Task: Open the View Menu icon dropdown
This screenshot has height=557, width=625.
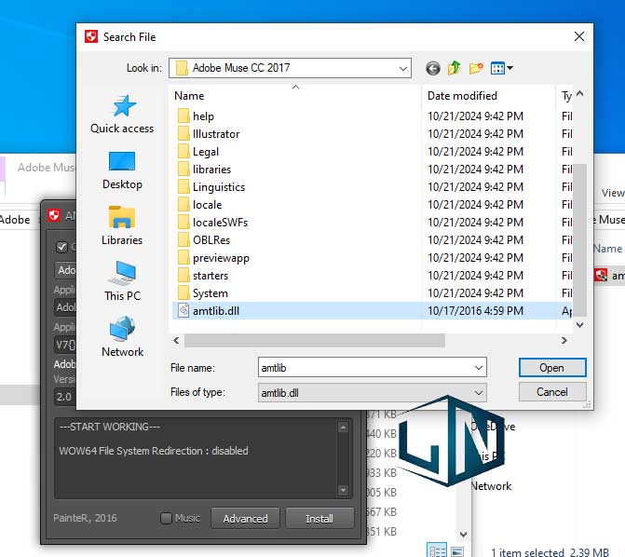Action: [x=501, y=68]
